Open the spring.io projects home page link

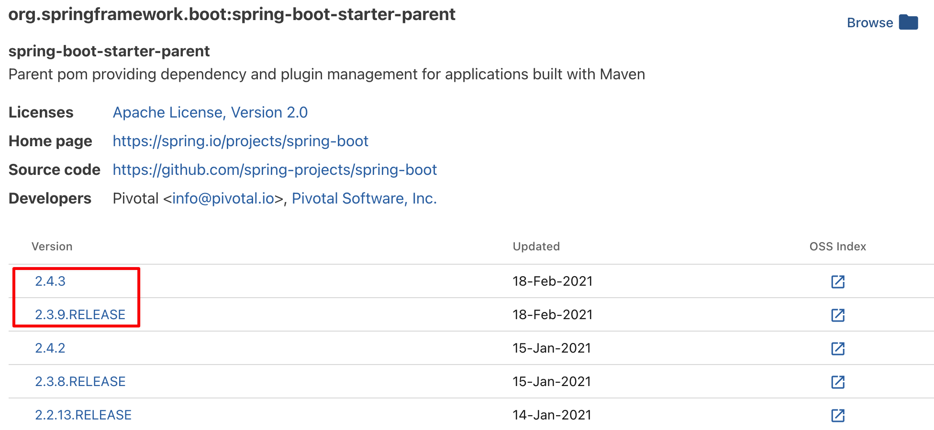tap(240, 141)
